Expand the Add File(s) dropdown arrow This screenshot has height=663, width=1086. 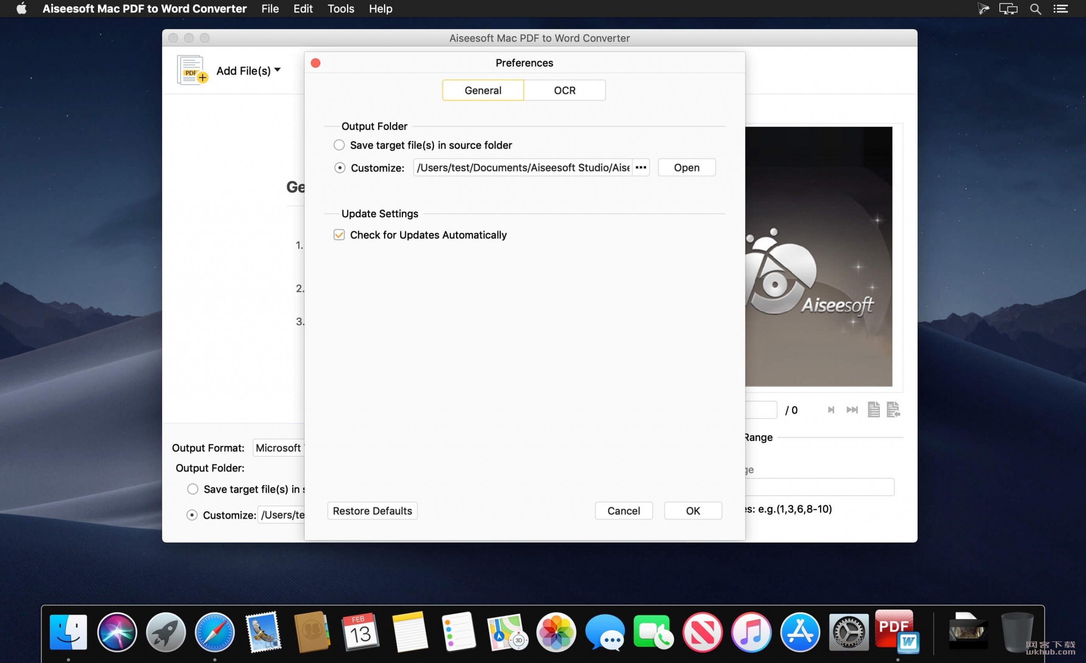[277, 70]
